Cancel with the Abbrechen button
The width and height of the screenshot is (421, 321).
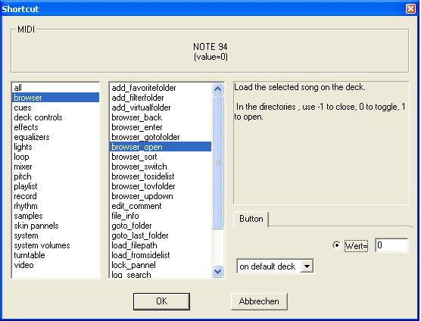click(x=259, y=301)
